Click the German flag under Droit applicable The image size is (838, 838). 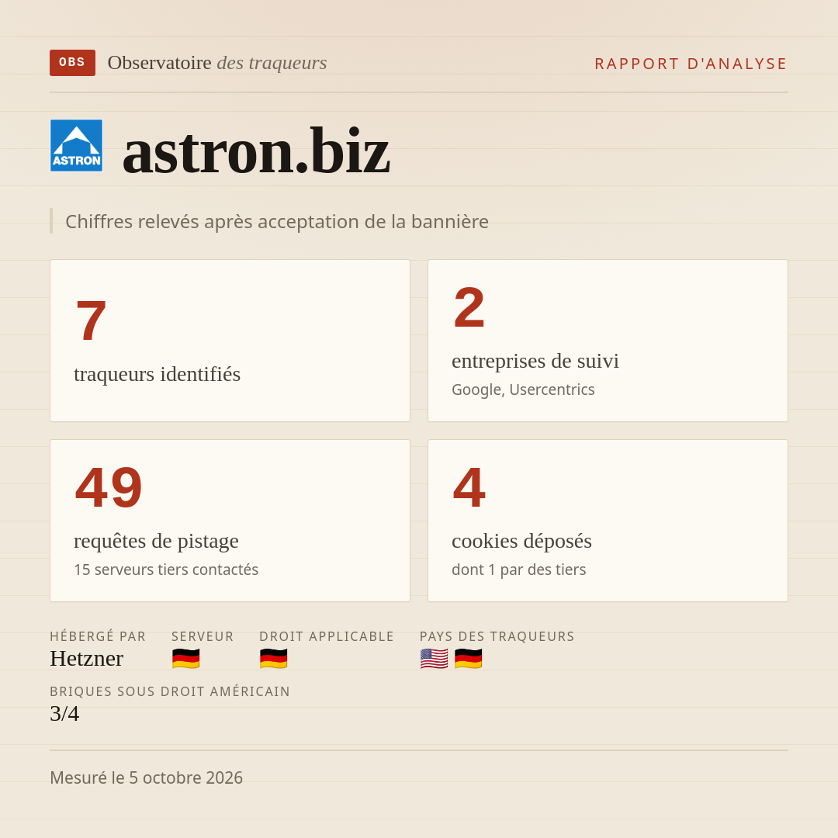[274, 659]
